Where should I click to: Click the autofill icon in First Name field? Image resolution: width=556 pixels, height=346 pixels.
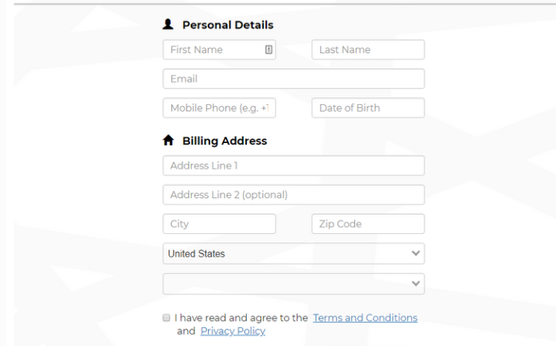[269, 50]
